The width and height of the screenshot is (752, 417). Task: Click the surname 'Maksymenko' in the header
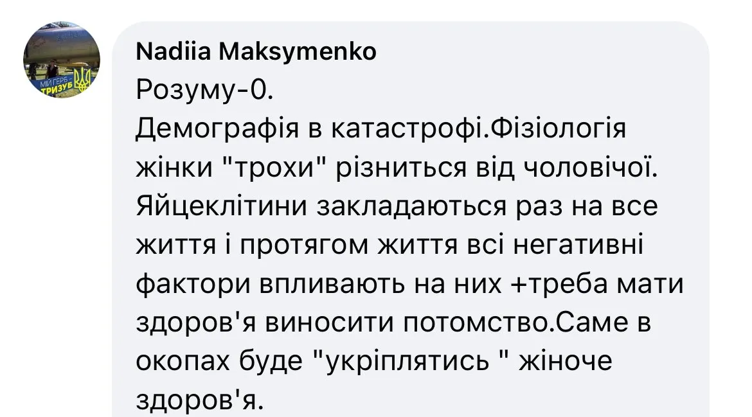click(298, 52)
